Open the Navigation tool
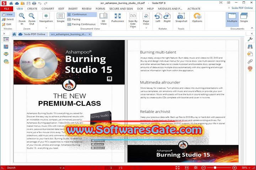Viewport: 256px width, 170px height. 46,18
